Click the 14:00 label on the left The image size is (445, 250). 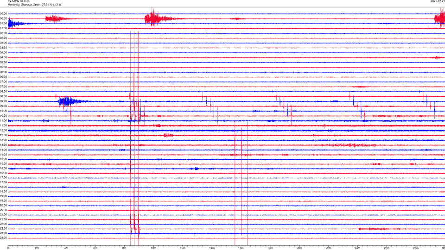[3, 150]
